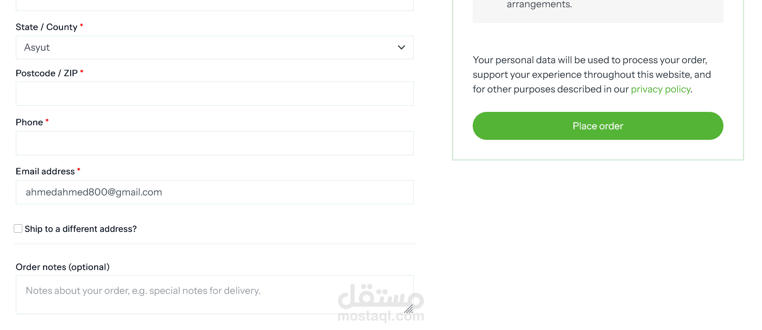Click the chevron arrow in the State dropdown
Viewport: 762px width, 330px height.
click(401, 47)
